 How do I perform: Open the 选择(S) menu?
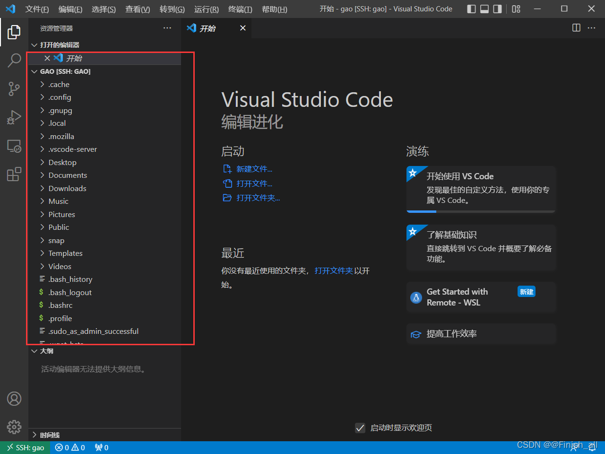tap(104, 9)
